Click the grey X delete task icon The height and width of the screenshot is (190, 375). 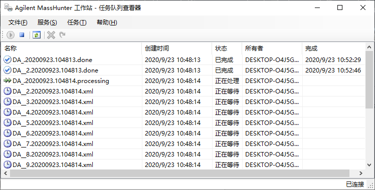[51, 35]
